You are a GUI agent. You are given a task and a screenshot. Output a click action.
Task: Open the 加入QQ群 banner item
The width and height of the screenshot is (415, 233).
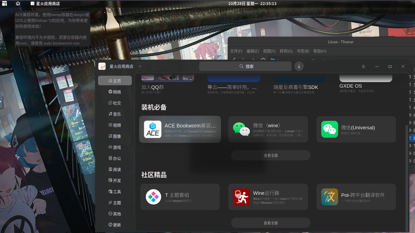(168, 84)
